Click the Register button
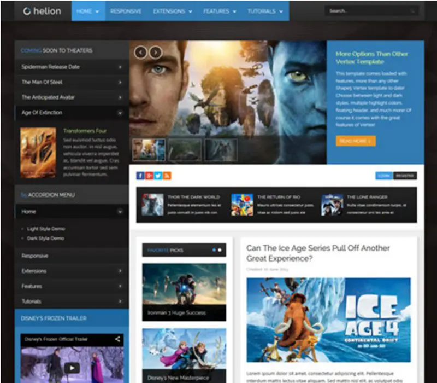The width and height of the screenshot is (437, 383). [405, 176]
